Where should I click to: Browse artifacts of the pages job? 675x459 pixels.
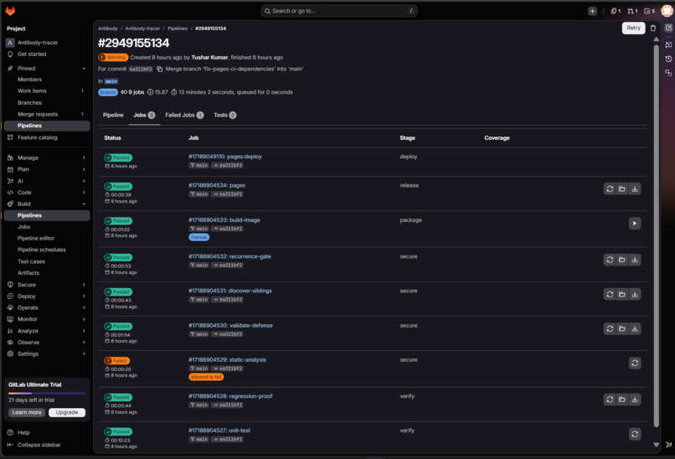(x=622, y=188)
